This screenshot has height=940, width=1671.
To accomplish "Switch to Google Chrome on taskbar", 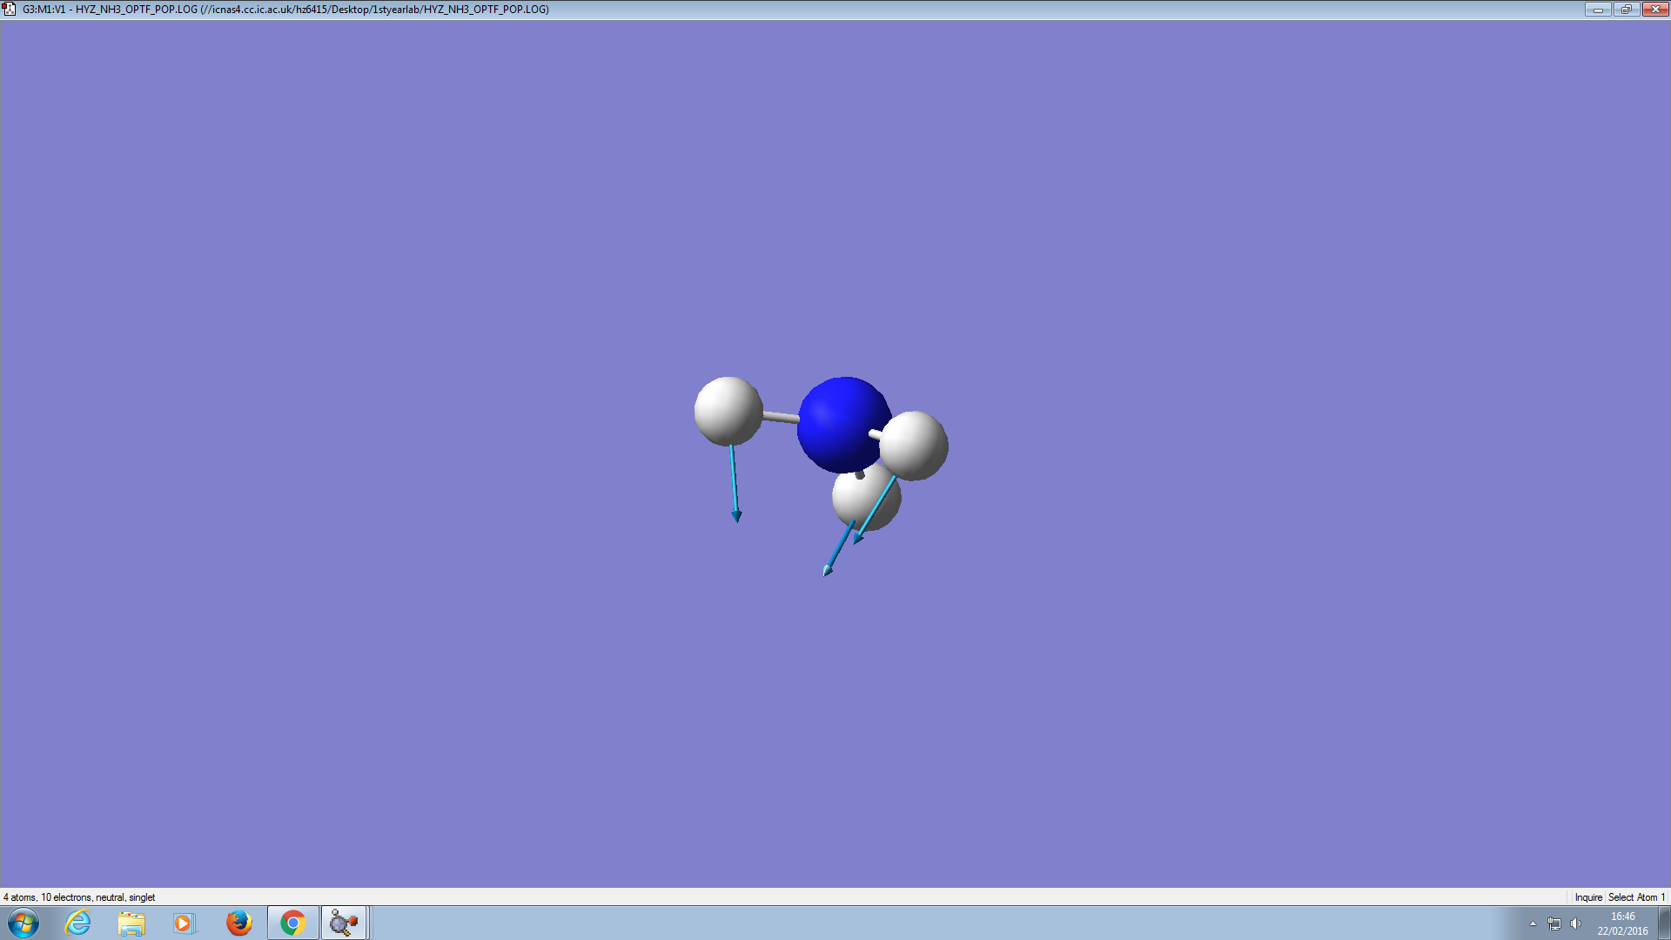I will [x=292, y=923].
